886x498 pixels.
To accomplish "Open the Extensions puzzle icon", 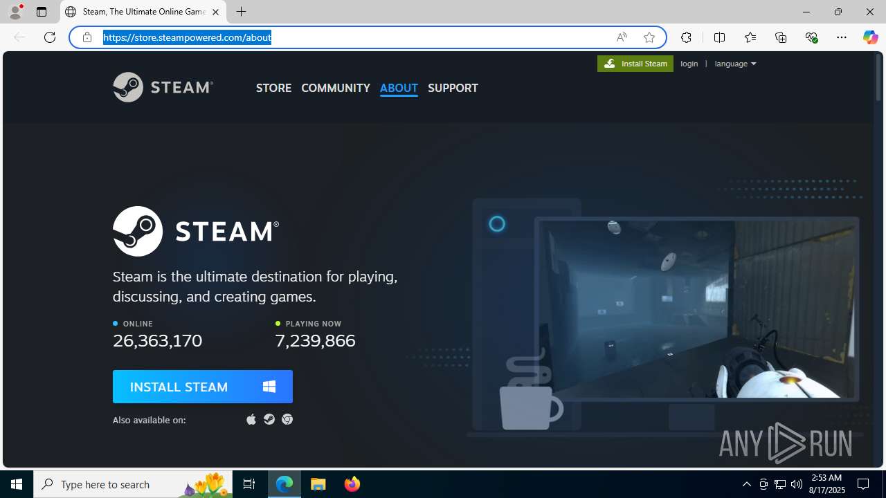I will 686,37.
